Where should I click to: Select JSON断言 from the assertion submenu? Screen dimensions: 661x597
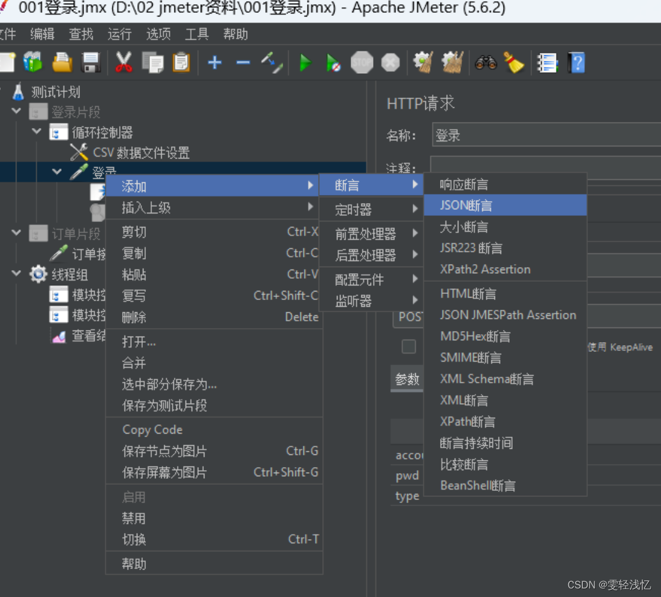pos(468,206)
